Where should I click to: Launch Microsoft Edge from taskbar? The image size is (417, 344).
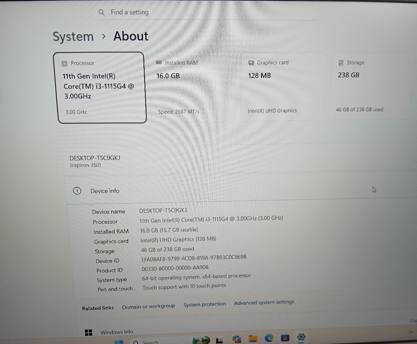[269, 338]
